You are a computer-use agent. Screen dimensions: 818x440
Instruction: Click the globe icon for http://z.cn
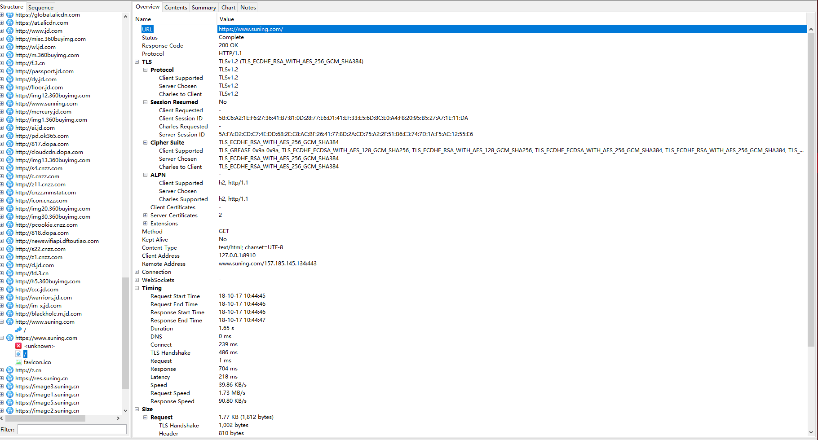pos(10,370)
